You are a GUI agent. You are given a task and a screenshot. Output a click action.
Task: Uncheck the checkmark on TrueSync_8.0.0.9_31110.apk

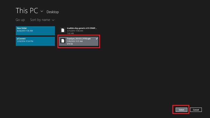(97, 38)
